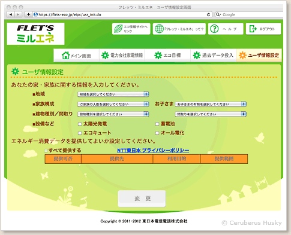The height and width of the screenshot is (235, 291).
Task: Open the 家族構成 family size dropdown
Action: point(113,104)
